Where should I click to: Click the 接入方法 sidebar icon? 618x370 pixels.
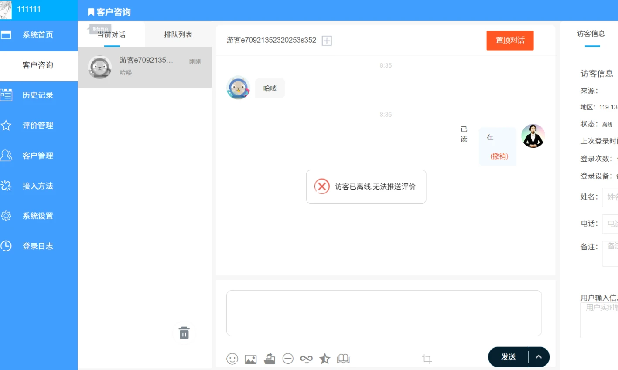6,186
